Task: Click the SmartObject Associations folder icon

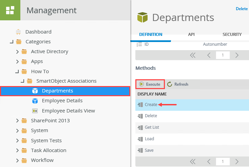Action: (x=30, y=81)
